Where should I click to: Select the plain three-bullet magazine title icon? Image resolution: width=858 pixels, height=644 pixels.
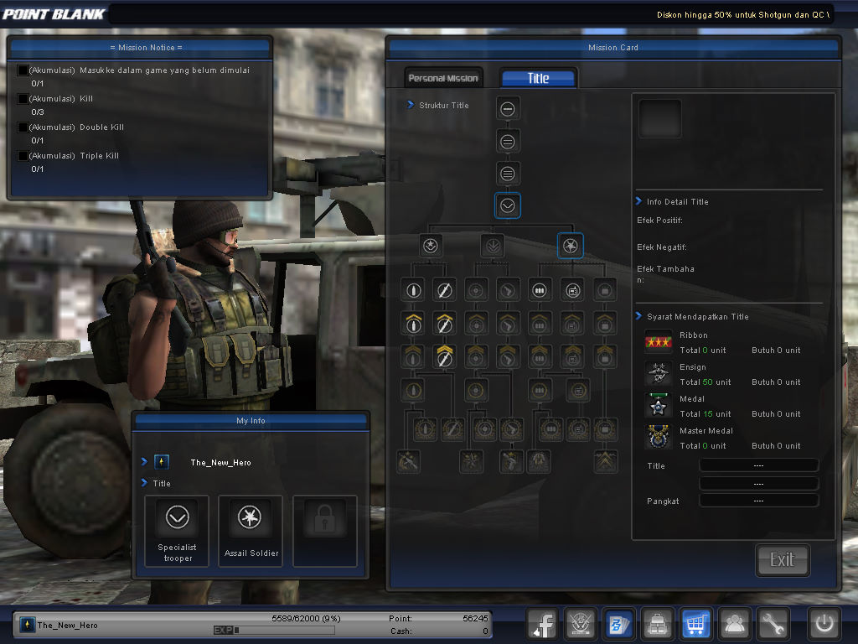click(540, 290)
